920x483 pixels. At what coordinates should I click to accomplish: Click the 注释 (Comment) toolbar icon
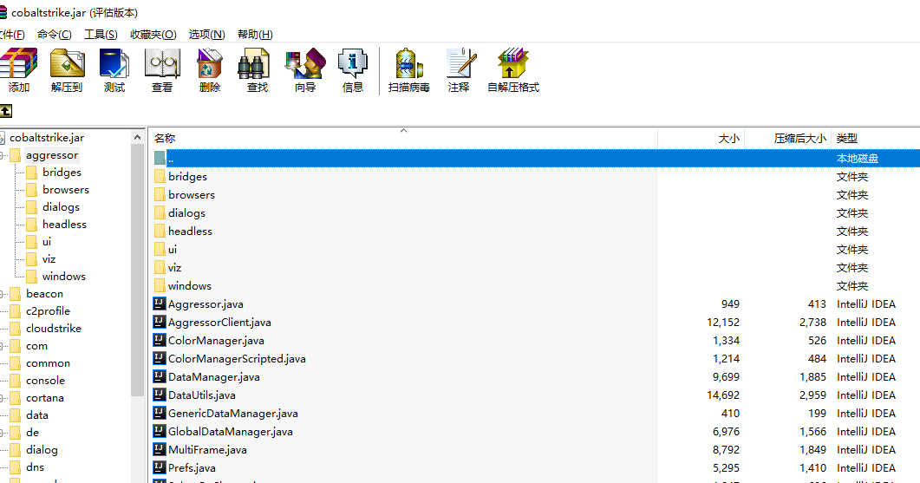(x=460, y=63)
